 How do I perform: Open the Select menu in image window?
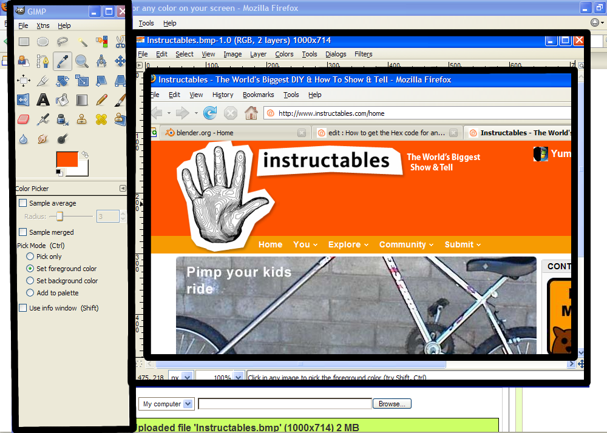(185, 54)
